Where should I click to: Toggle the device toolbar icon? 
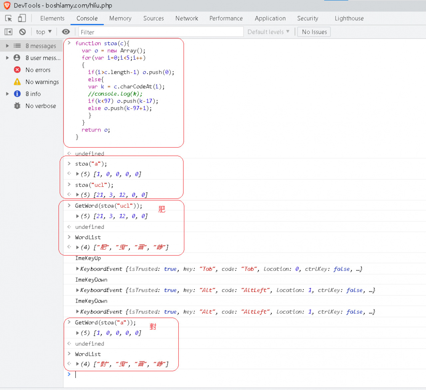click(22, 18)
